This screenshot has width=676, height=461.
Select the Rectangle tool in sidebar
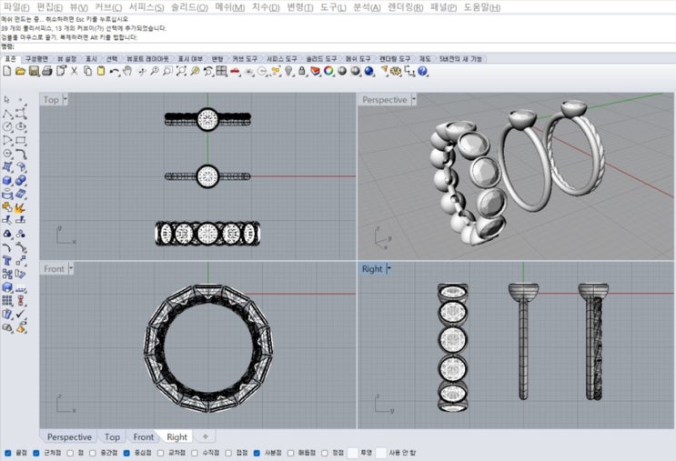pyautogui.click(x=20, y=140)
